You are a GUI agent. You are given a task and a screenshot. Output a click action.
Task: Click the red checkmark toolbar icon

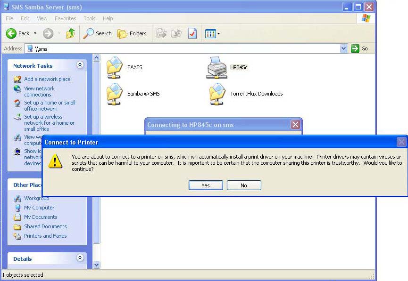pyautogui.click(x=192, y=33)
